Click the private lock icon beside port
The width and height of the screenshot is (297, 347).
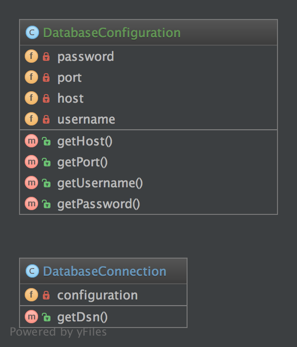[46, 77]
